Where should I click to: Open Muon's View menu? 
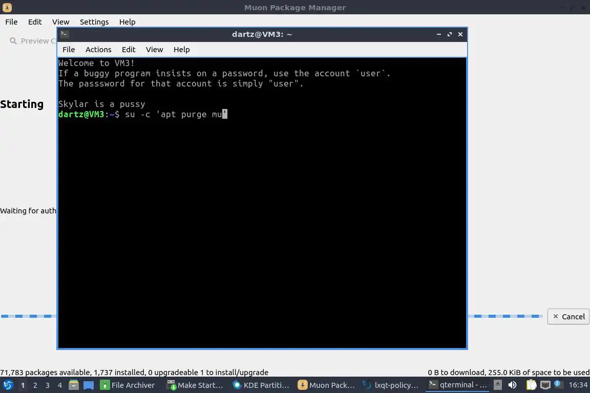point(60,22)
